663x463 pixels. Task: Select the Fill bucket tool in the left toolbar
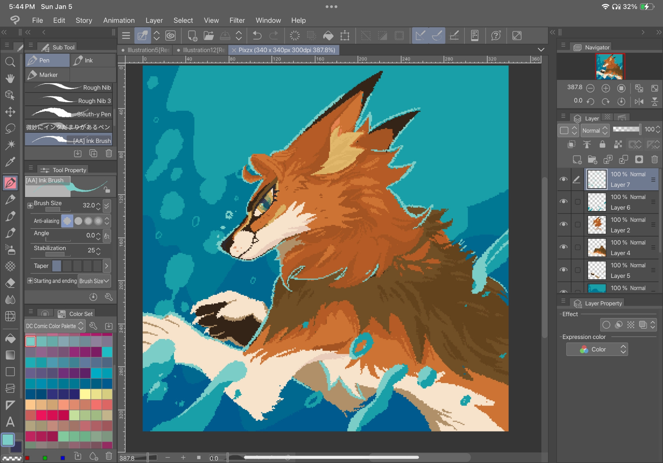click(x=10, y=339)
